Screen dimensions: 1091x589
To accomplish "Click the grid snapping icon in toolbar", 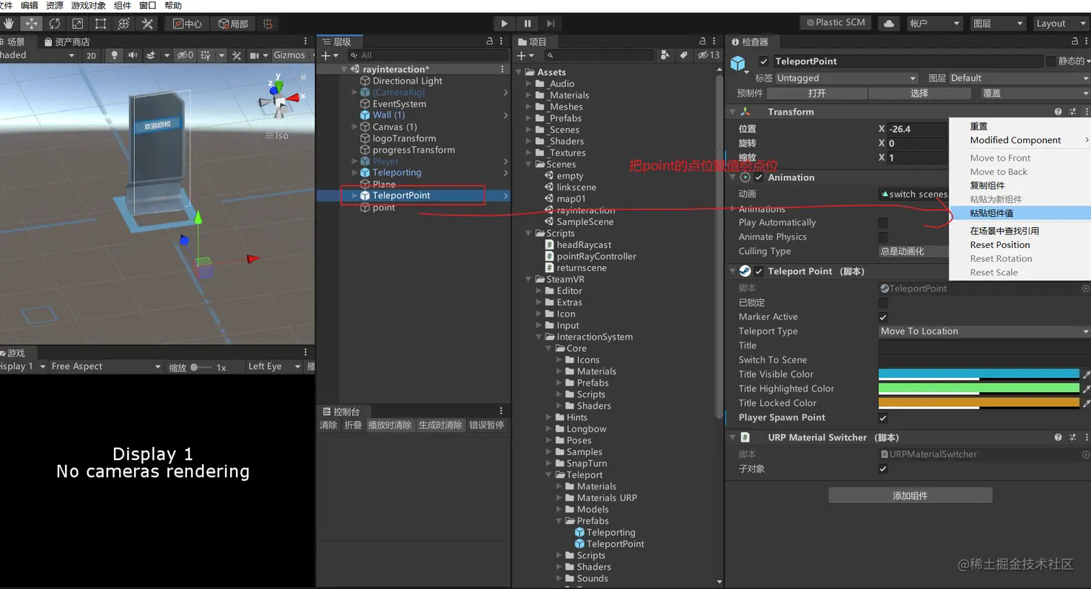I will coord(268,24).
